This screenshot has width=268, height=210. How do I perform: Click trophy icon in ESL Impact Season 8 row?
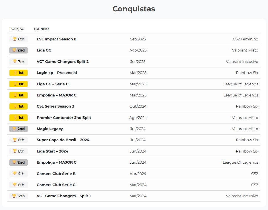click(15, 39)
